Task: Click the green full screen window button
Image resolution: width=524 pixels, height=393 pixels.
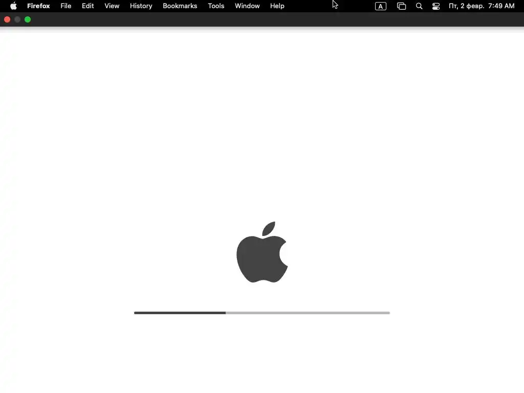Action: pyautogui.click(x=28, y=20)
